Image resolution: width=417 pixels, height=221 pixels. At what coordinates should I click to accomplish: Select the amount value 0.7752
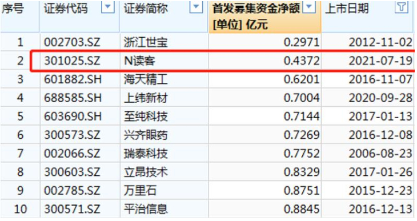pos(302,154)
